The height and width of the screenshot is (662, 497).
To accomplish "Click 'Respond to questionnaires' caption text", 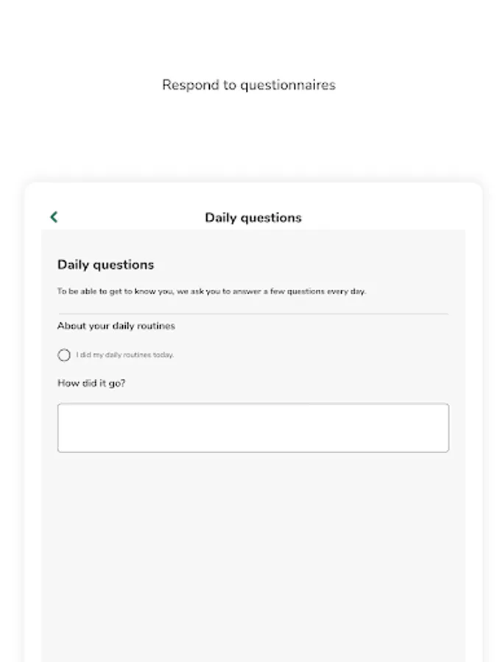I will coord(248,85).
